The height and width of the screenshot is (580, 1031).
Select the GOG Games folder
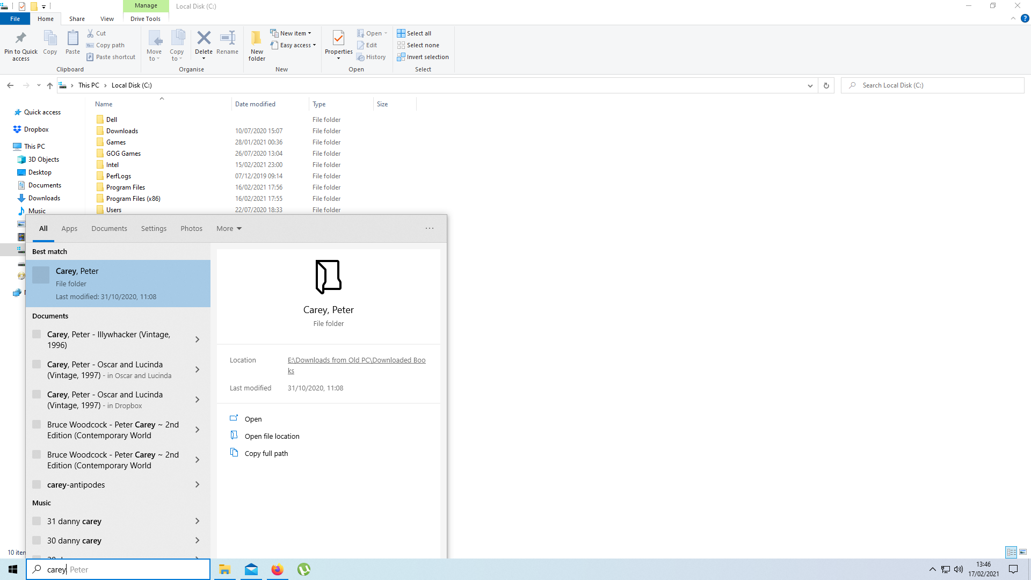pos(124,154)
